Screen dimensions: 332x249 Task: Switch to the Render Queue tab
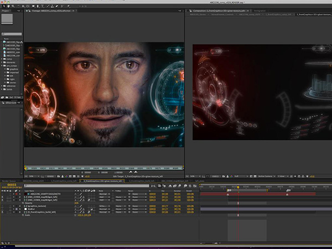9,181
